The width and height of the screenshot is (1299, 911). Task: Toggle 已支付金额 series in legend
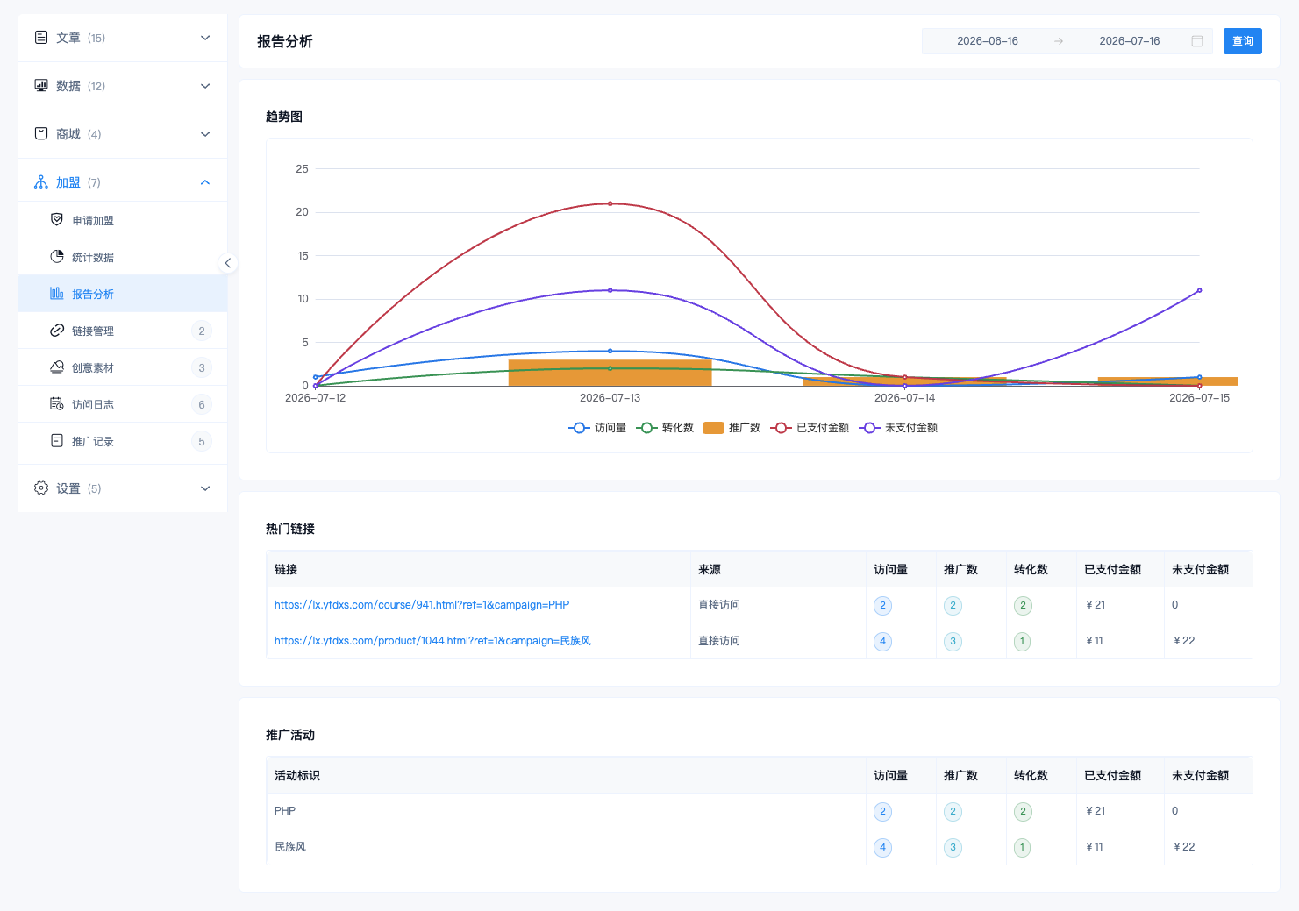810,428
